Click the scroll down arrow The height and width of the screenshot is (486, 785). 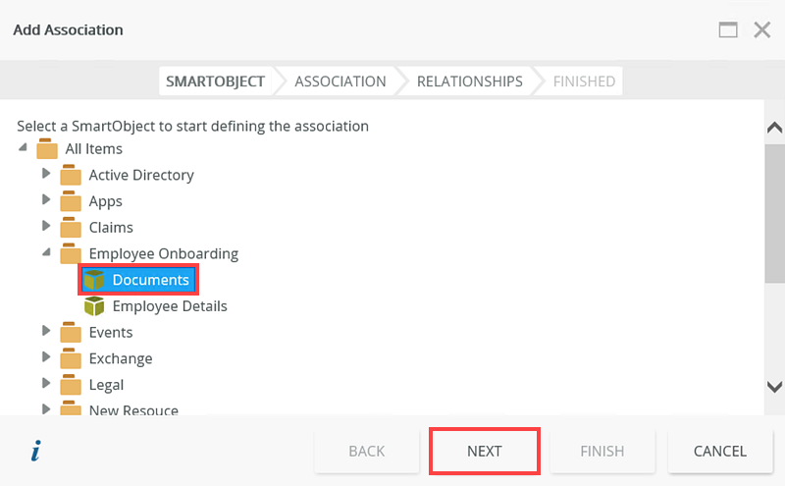click(774, 386)
